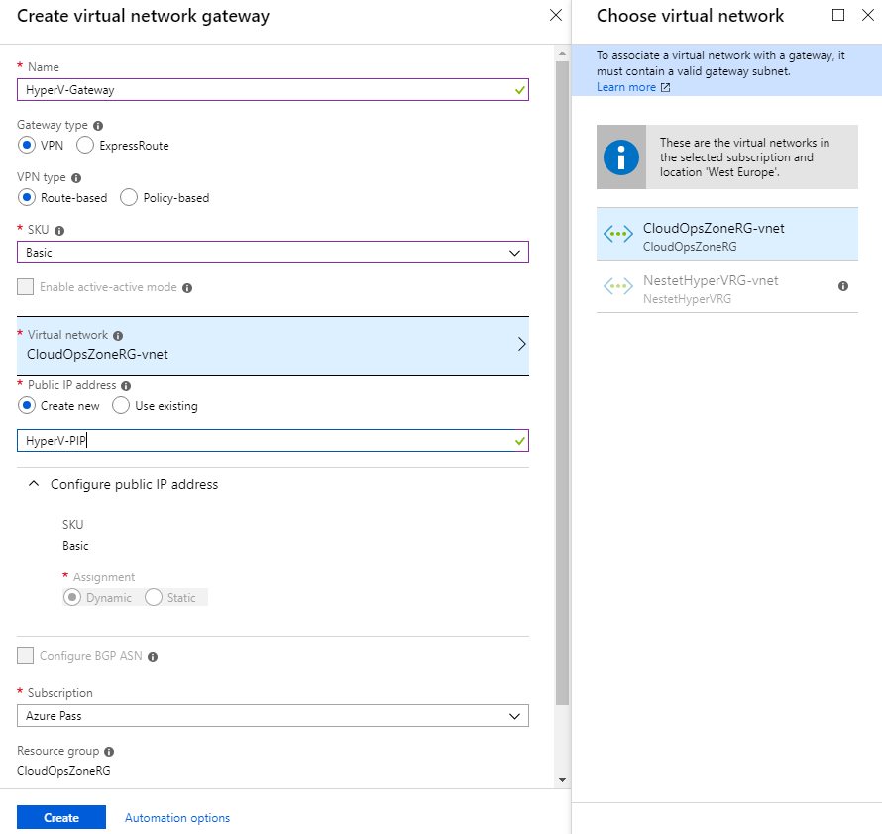The height and width of the screenshot is (834, 882).
Task: Open the SKU Basic dropdown
Action: [273, 253]
